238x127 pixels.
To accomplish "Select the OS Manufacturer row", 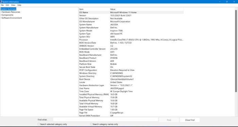I will (x=131, y=21).
